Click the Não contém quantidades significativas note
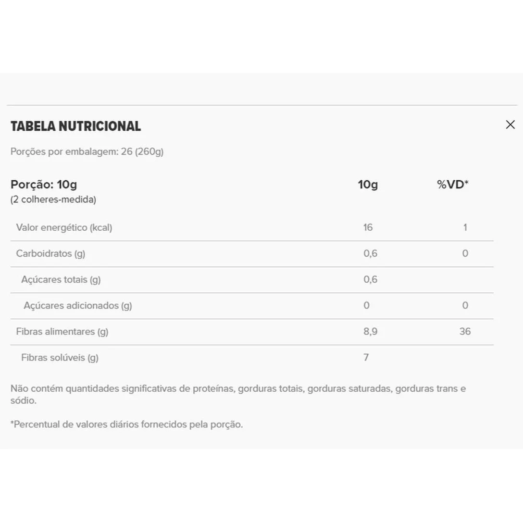Image resolution: width=523 pixels, height=523 pixels. (238, 389)
